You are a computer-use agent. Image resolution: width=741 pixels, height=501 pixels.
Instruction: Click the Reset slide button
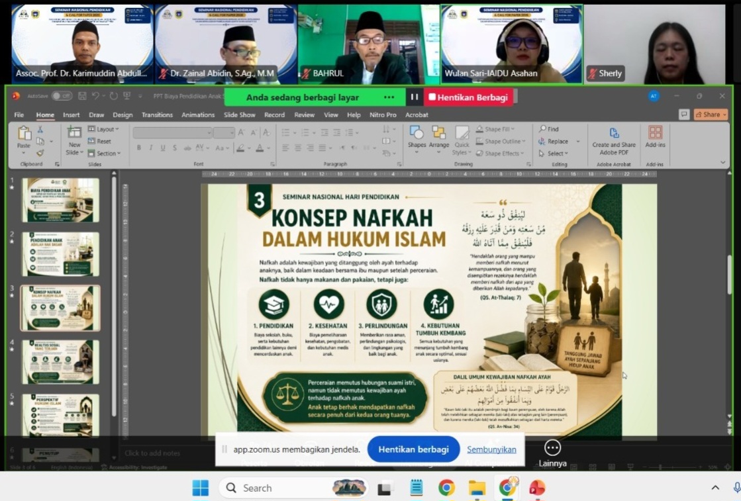(x=100, y=141)
